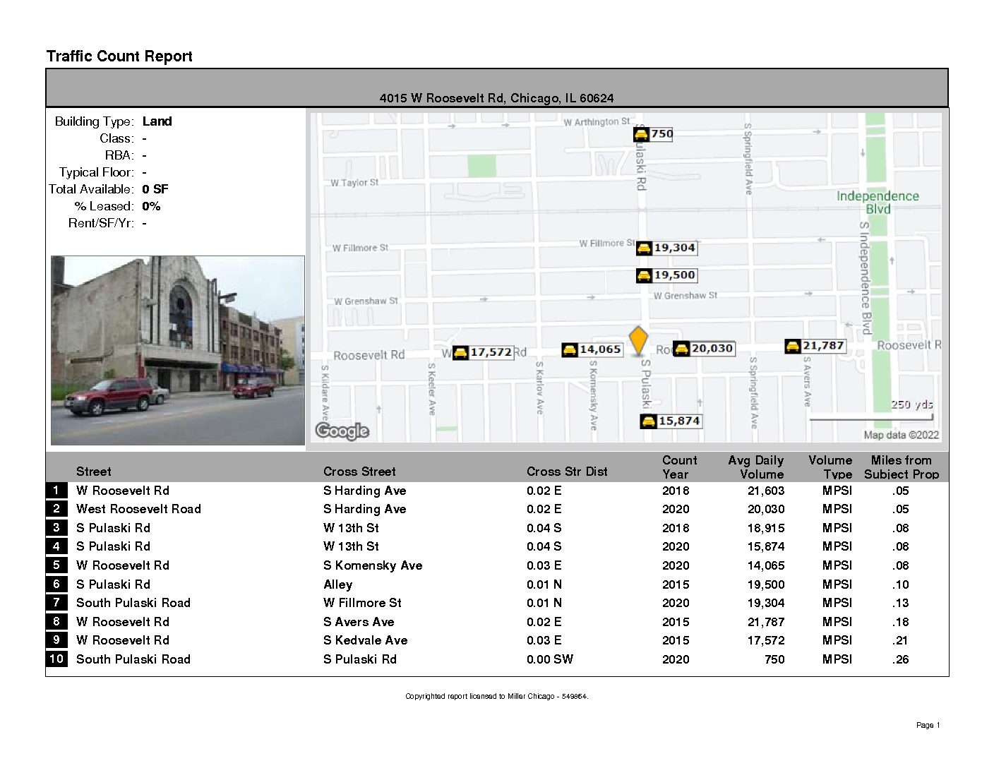
Task: Click the address 4015 W Roosevelt Rd title
Action: pyautogui.click(x=496, y=98)
